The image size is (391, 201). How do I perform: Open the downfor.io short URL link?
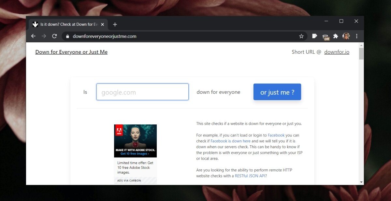tap(337, 52)
